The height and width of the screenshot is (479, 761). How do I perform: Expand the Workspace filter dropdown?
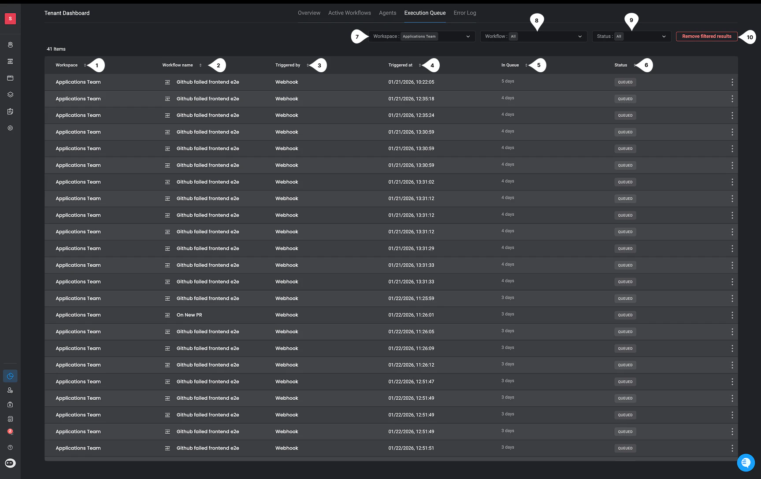coord(422,37)
